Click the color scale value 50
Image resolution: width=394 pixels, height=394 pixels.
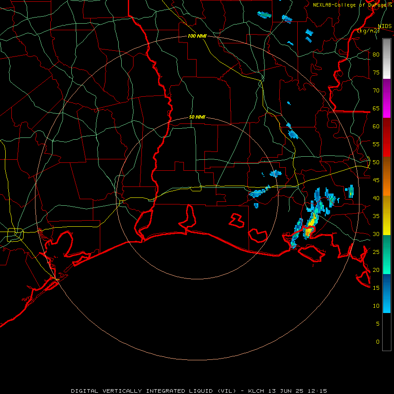pyautogui.click(x=376, y=162)
